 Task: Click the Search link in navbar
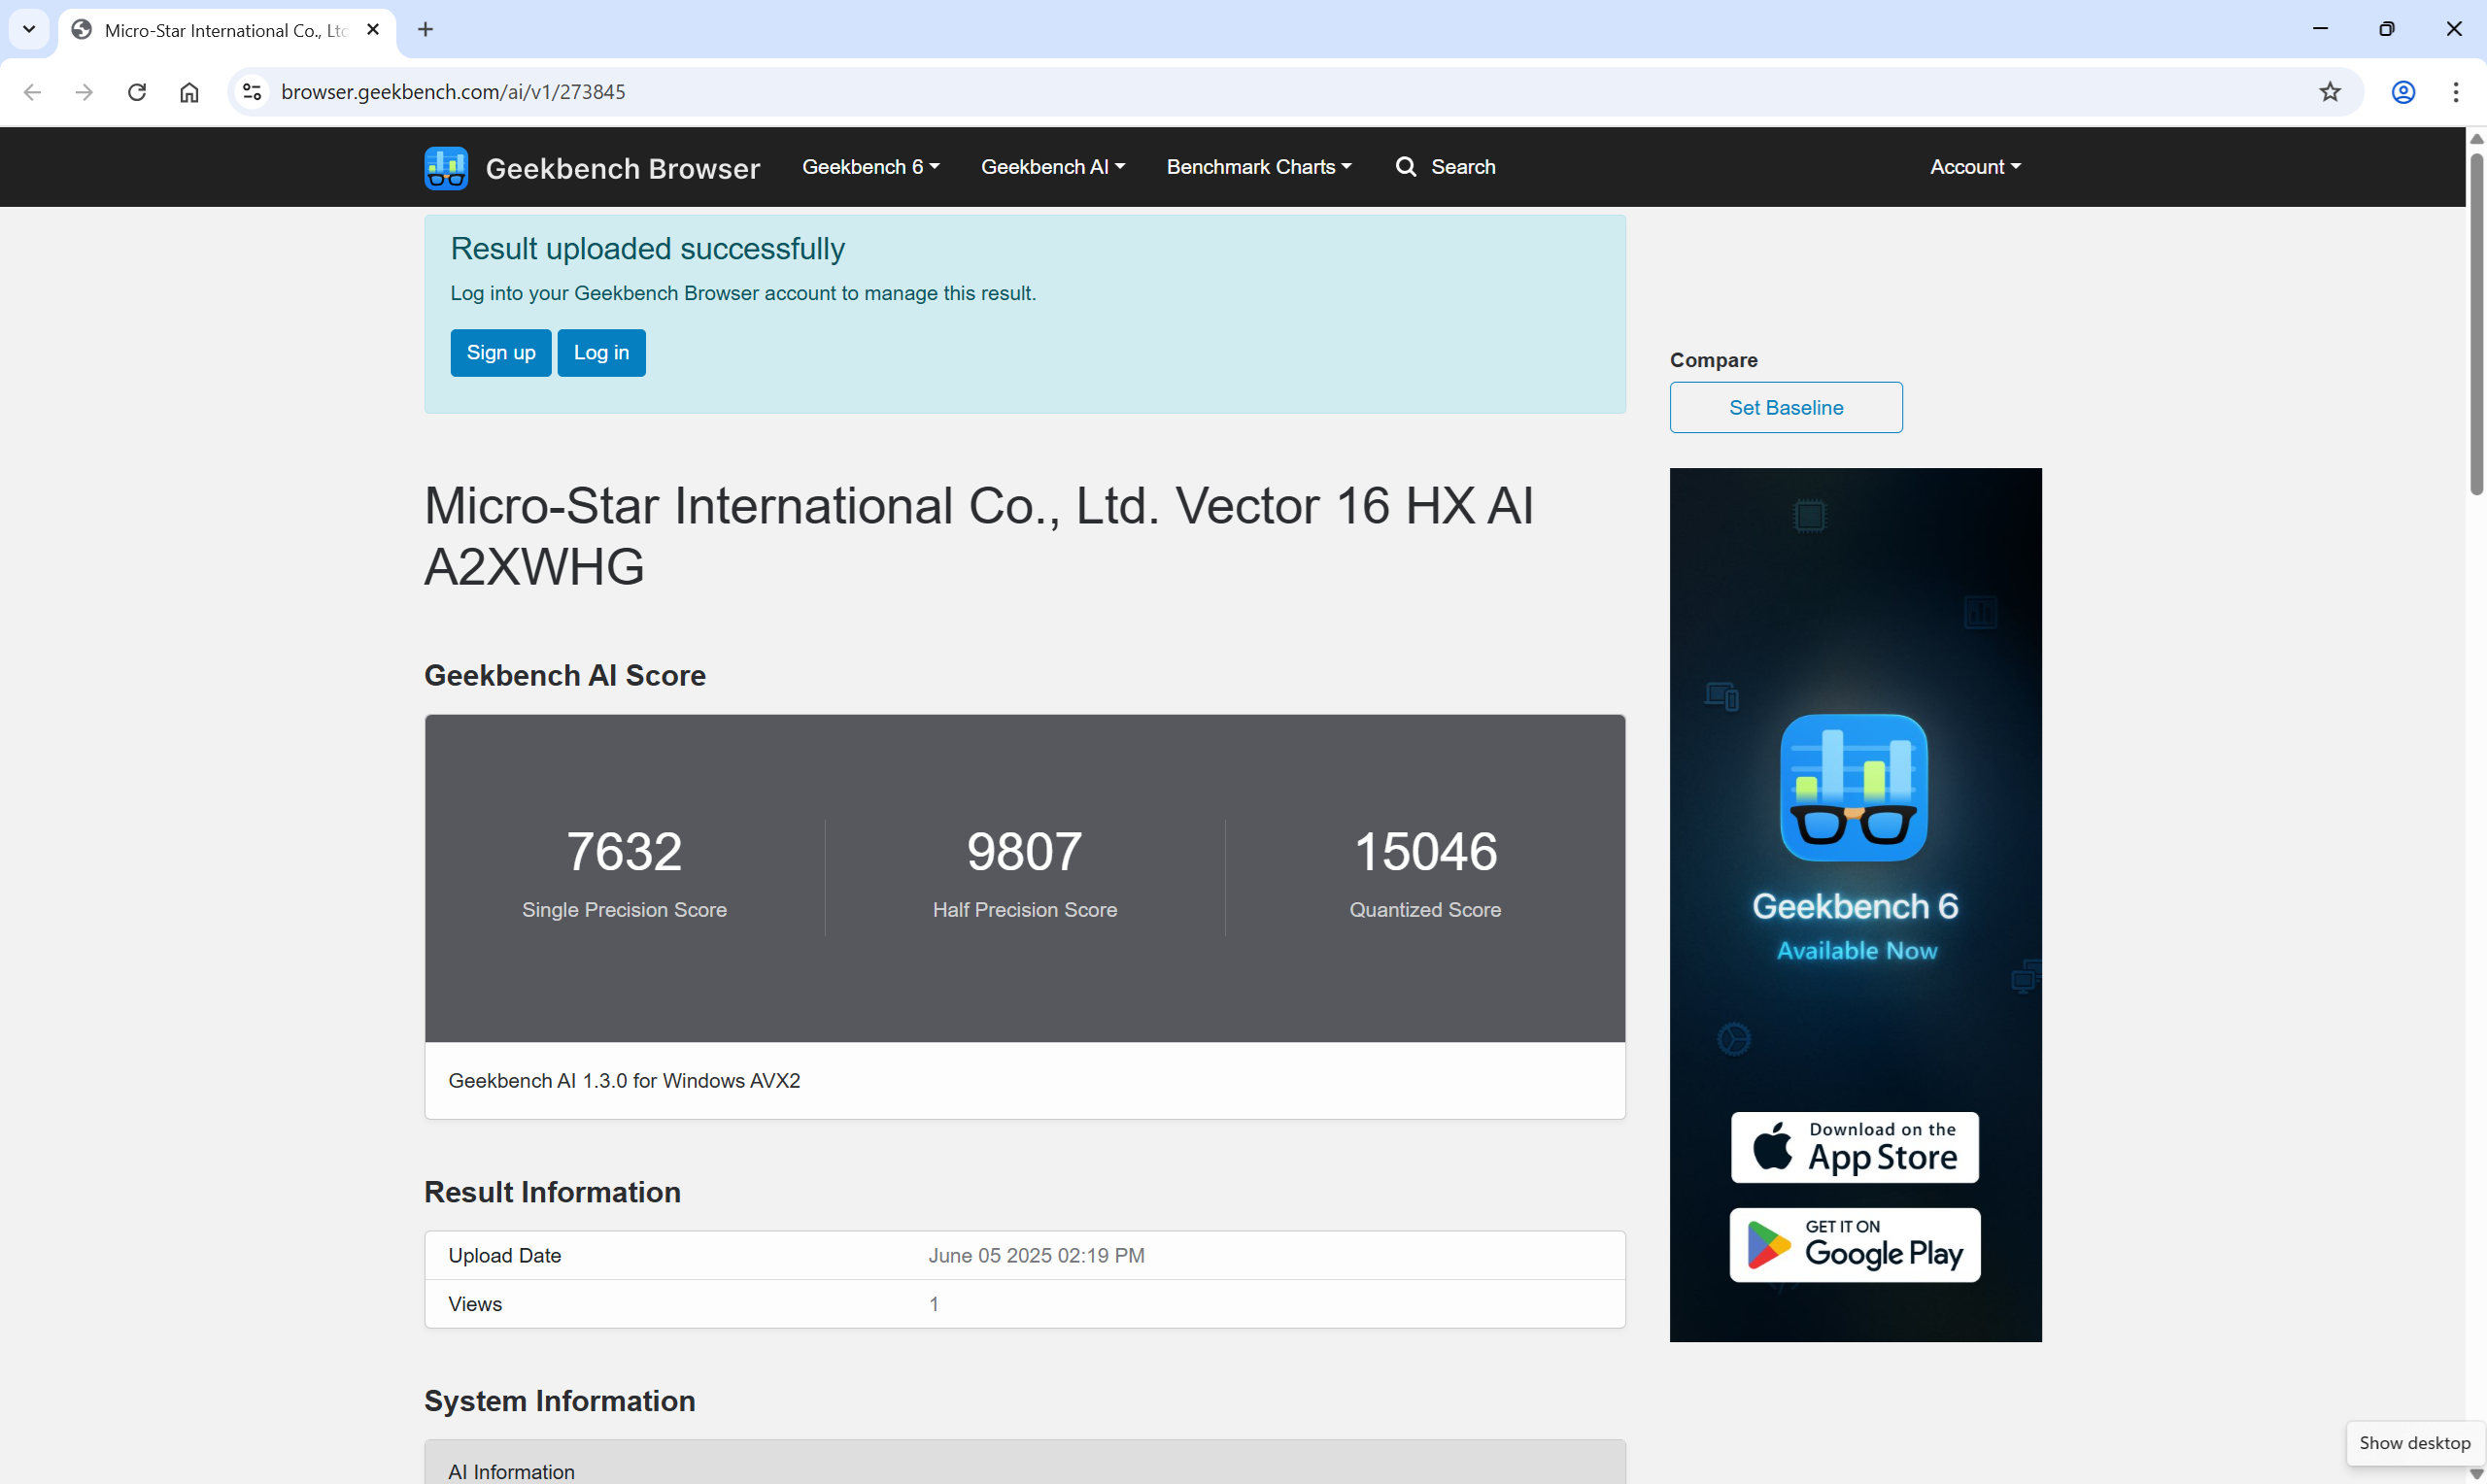pyautogui.click(x=1463, y=167)
